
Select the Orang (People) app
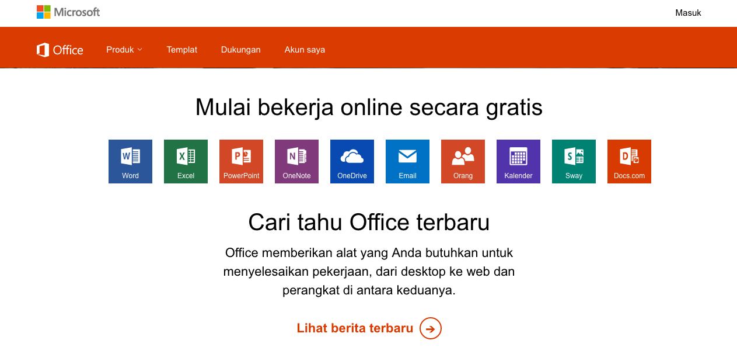pyautogui.click(x=463, y=161)
